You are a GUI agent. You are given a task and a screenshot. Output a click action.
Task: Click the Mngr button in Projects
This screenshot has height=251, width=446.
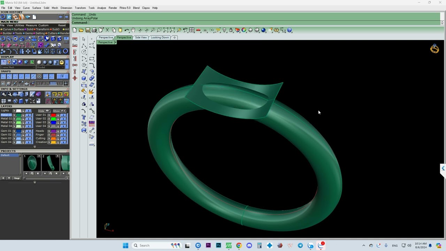pos(17,178)
